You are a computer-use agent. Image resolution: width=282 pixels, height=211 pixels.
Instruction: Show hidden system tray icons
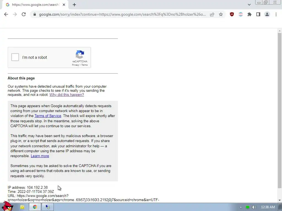pos(241,207)
